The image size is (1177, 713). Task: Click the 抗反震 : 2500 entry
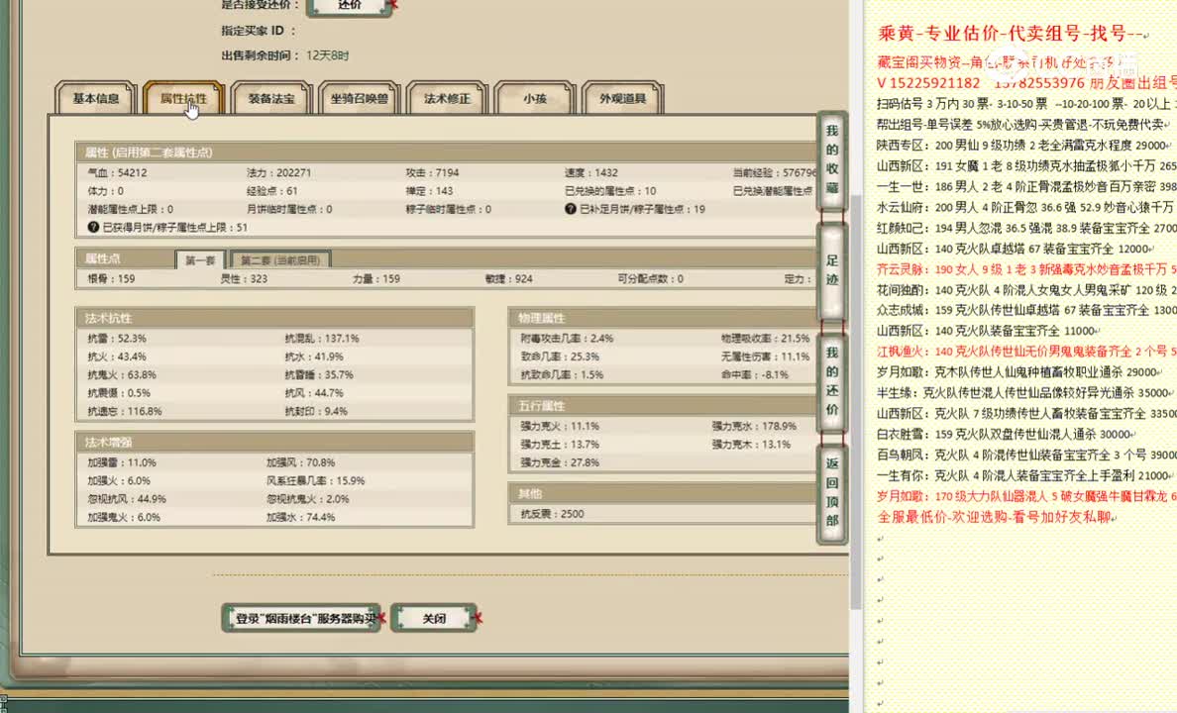[x=552, y=514]
